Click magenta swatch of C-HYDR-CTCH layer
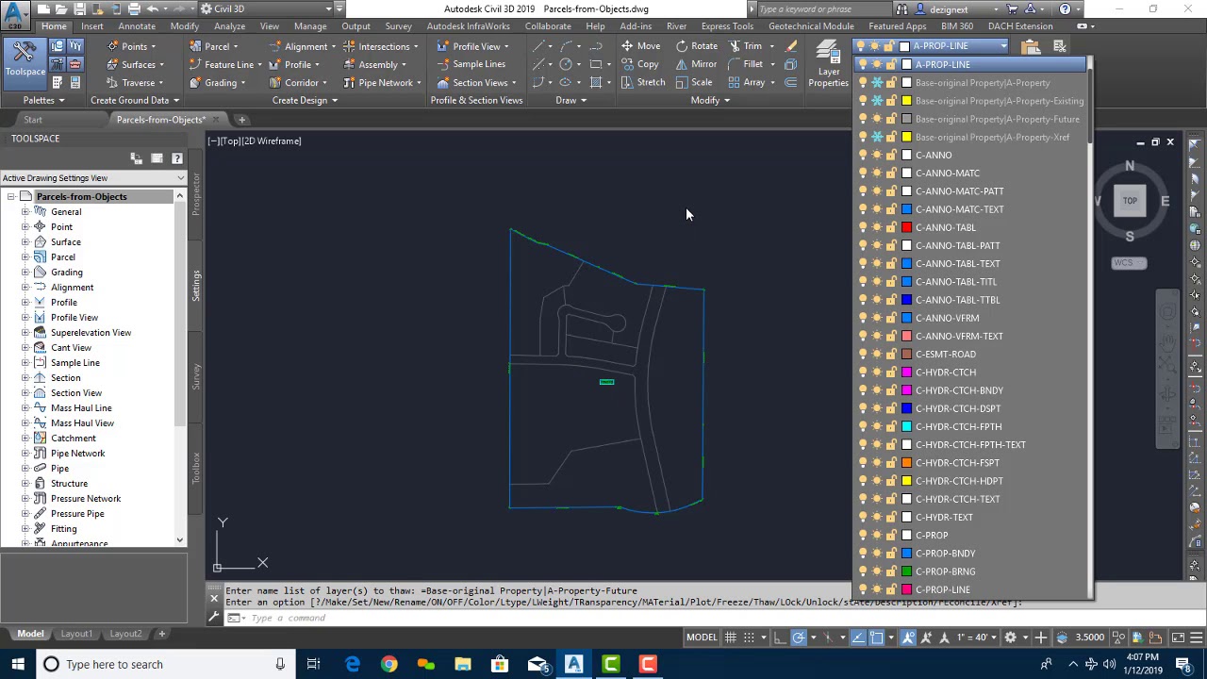 906,373
